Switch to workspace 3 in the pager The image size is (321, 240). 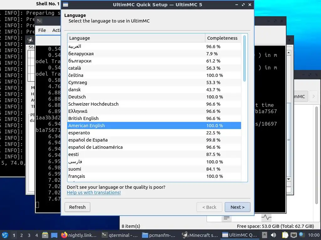(x=29, y=235)
